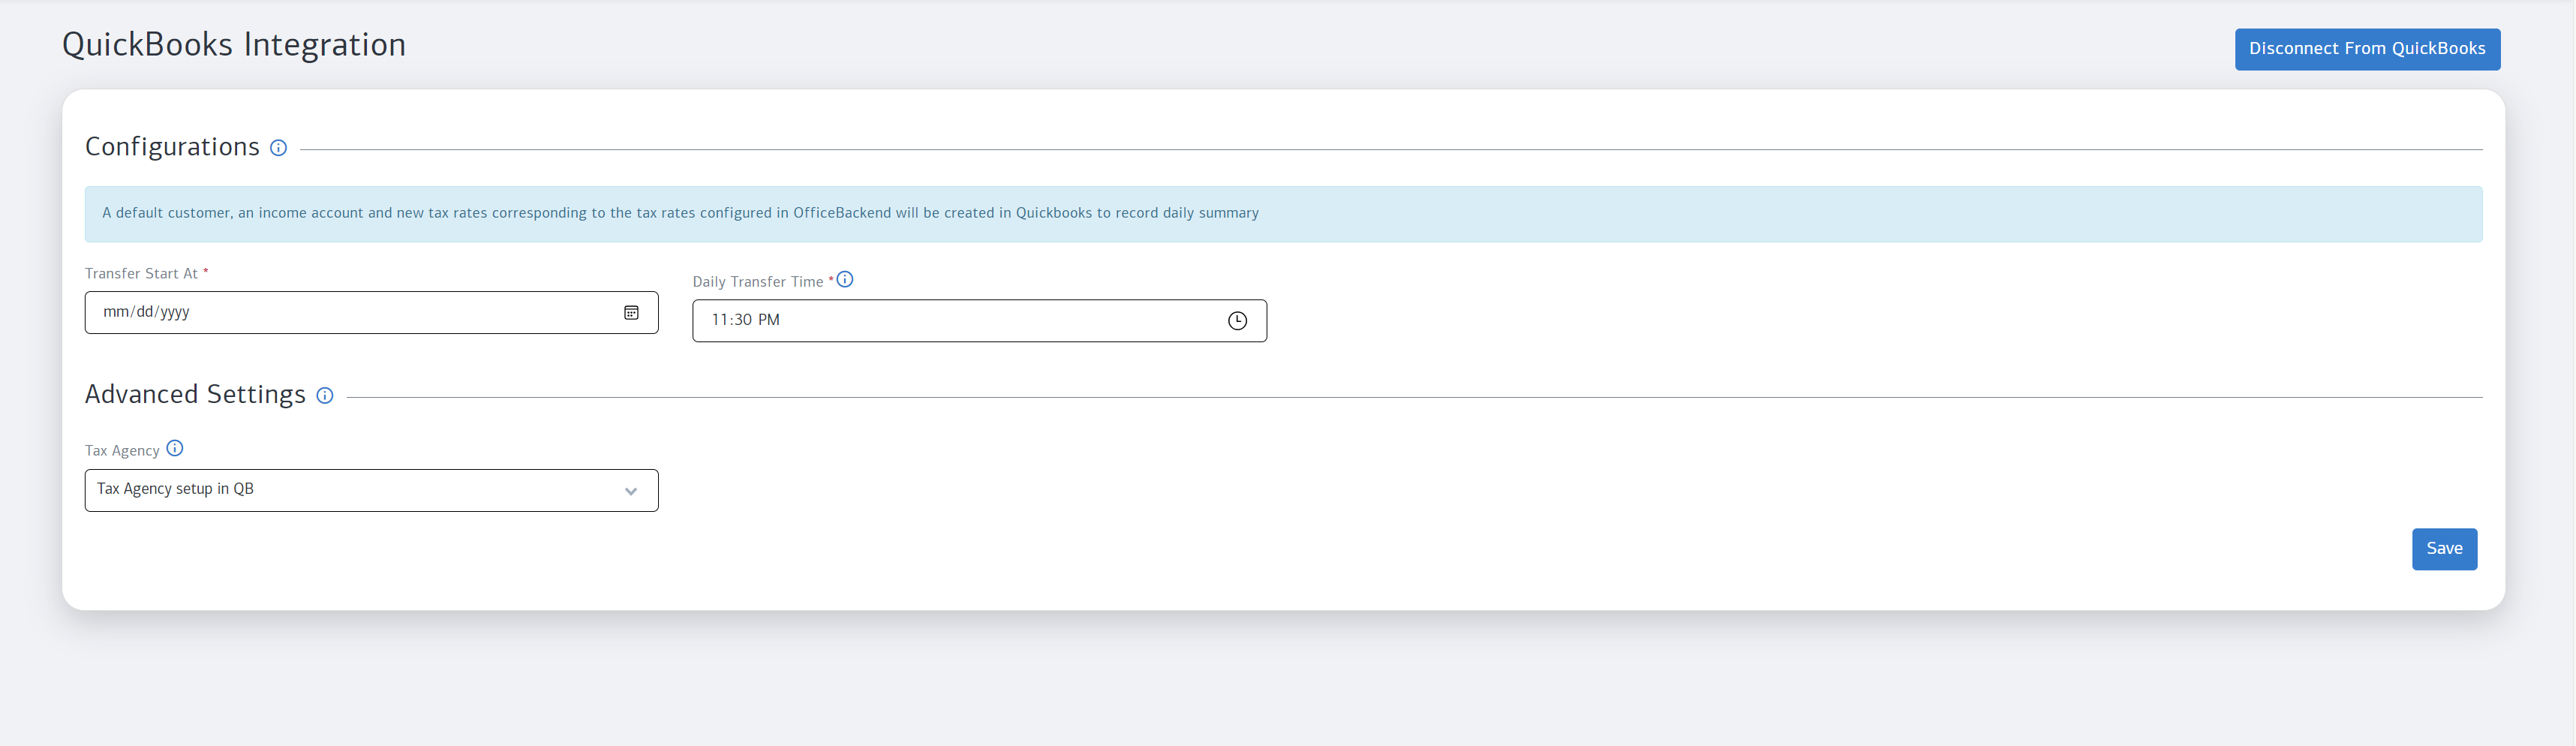Click the Daily Transfer Time info icon
Screen dimensions: 2576x746
point(845,280)
